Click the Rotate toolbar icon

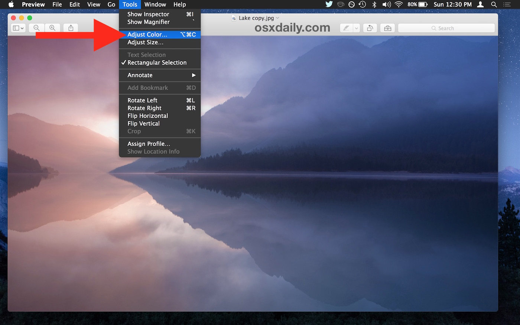point(370,28)
